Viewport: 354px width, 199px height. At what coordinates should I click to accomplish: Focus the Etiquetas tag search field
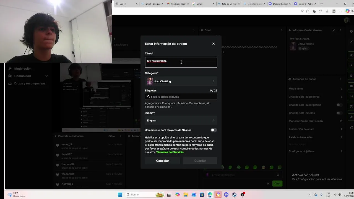pos(181,97)
